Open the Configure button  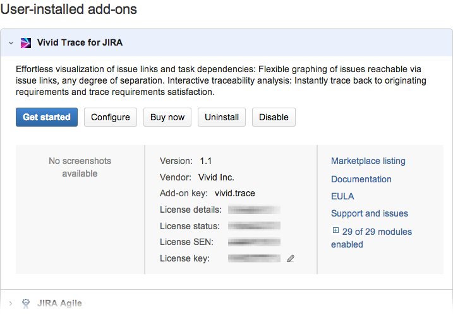pos(111,117)
